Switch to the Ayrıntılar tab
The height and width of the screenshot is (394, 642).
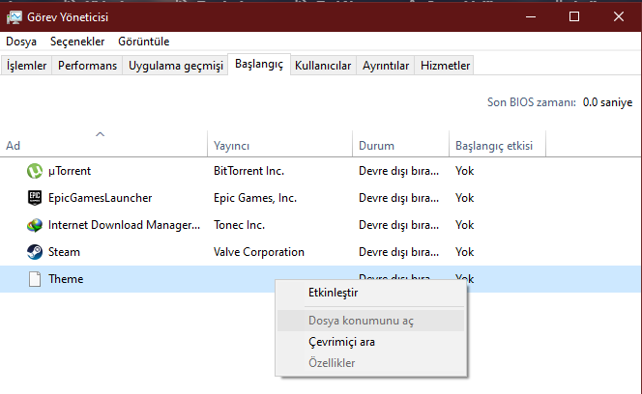click(x=386, y=66)
